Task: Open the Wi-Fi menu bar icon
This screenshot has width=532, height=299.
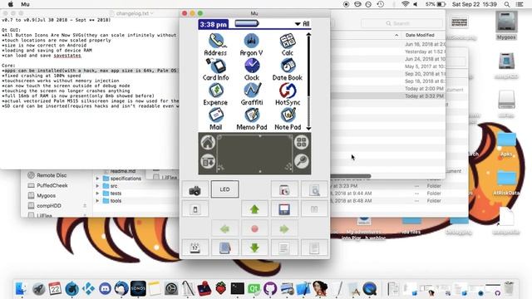Action: coord(405,4)
